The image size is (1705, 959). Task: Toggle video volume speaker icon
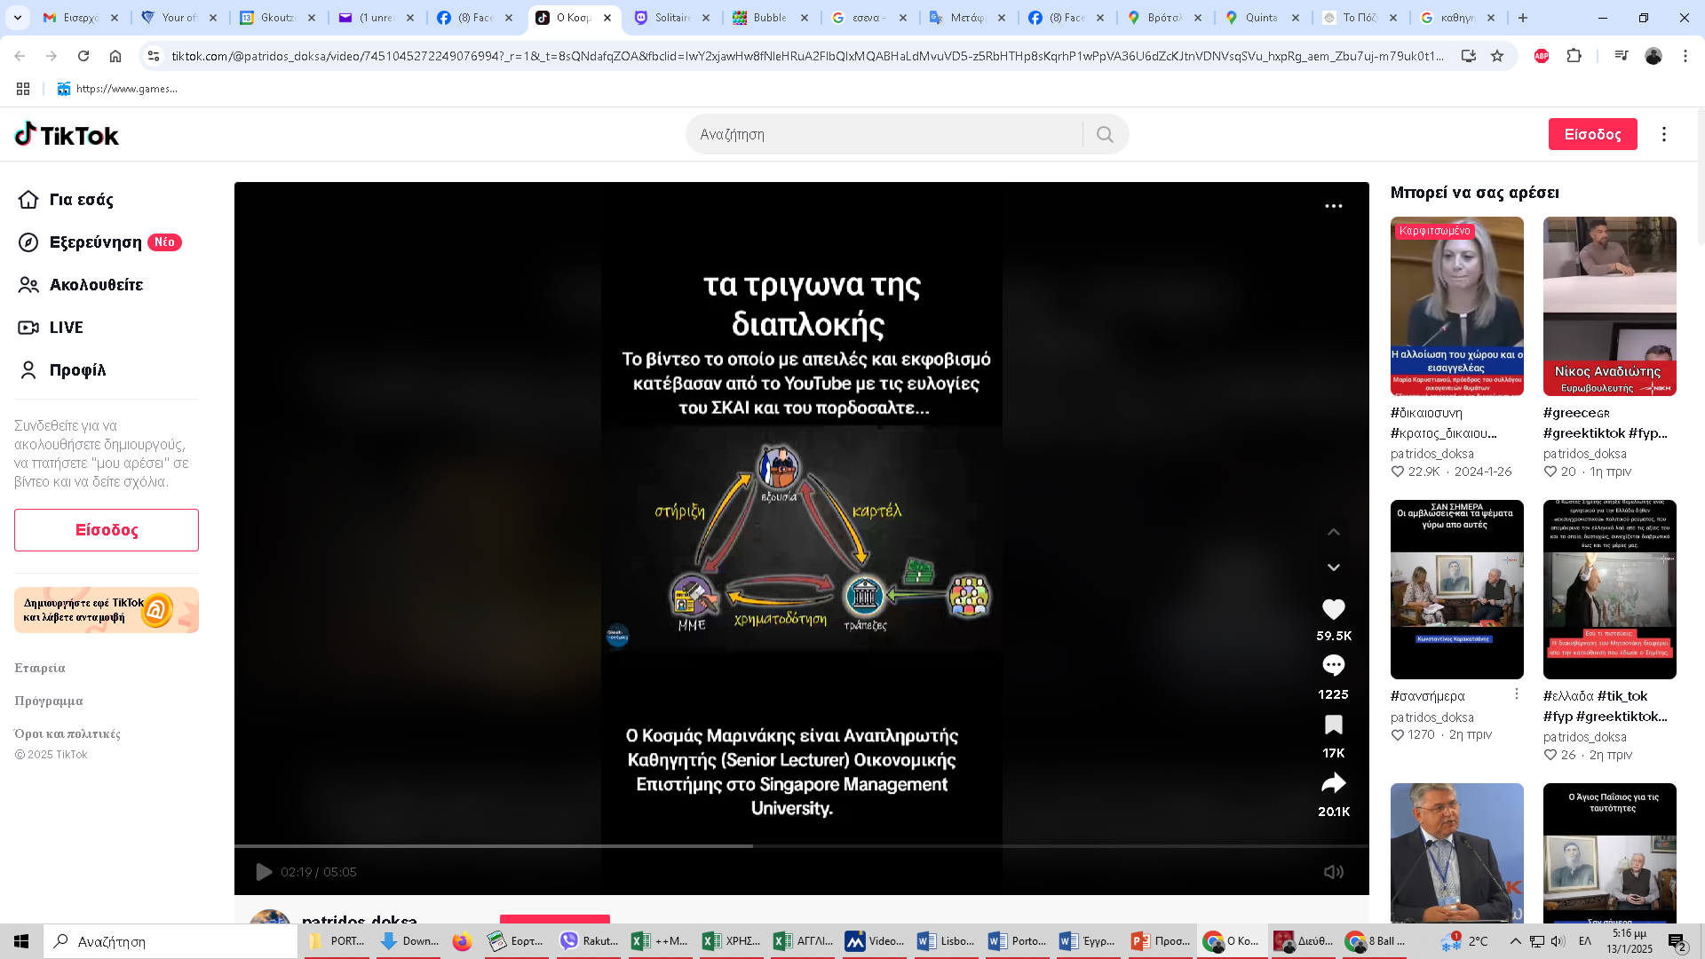pyautogui.click(x=1333, y=872)
